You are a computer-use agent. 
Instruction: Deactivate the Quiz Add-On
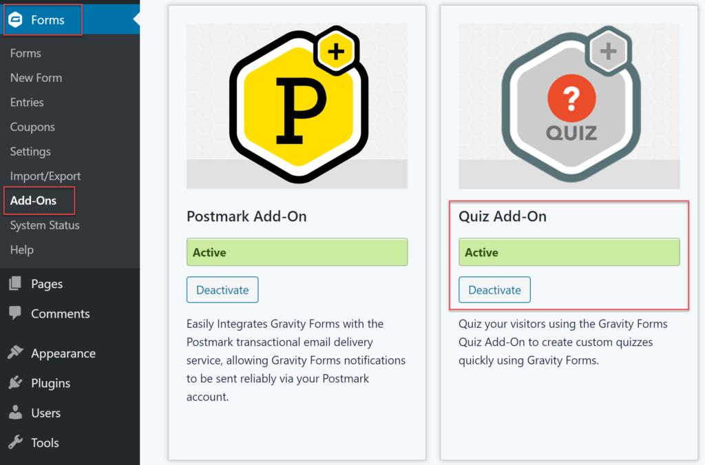pos(494,289)
